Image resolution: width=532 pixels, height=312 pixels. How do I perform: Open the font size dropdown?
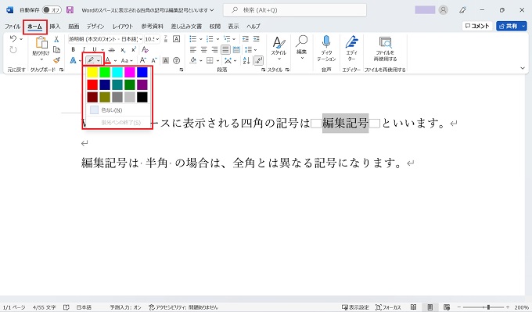(x=157, y=39)
